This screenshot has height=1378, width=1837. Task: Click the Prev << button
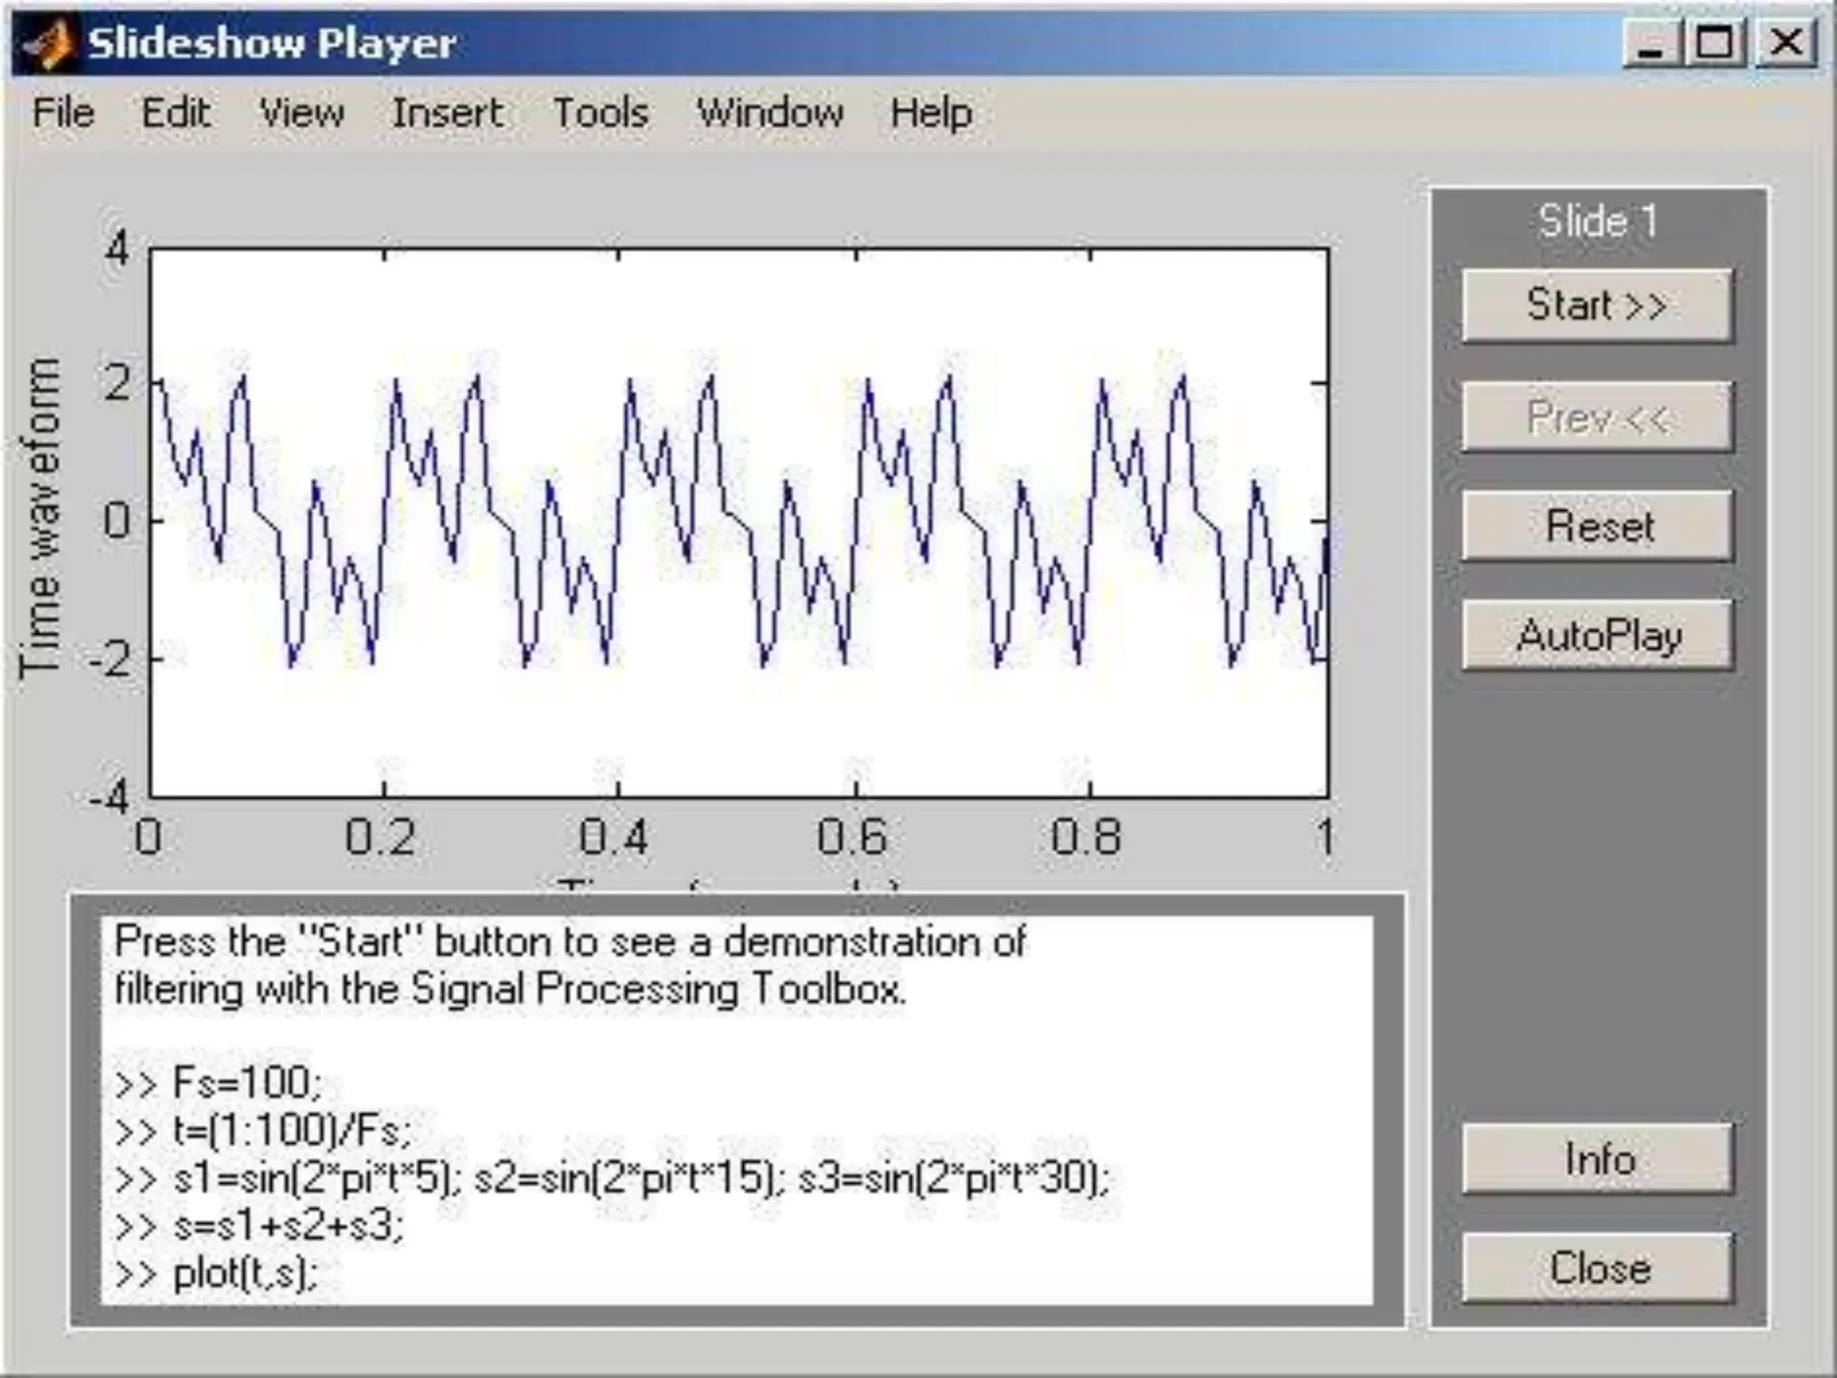point(1597,416)
